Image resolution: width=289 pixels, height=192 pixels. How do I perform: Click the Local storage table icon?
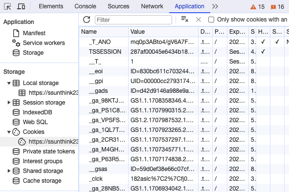[x=16, y=83]
